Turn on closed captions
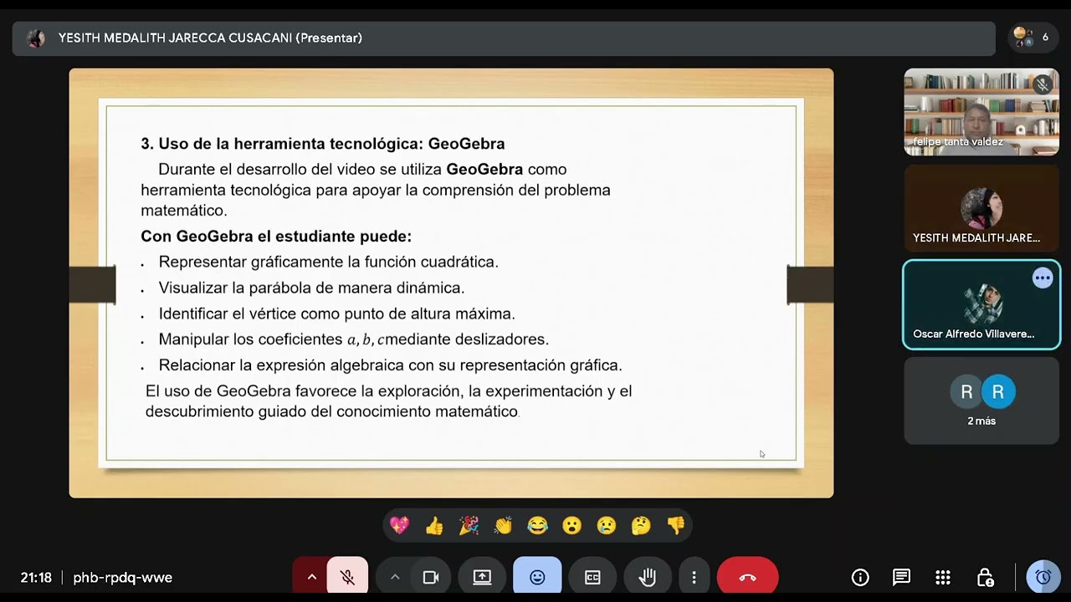This screenshot has height=602, width=1071. [592, 577]
